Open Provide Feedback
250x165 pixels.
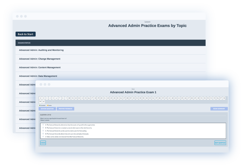coord(65,109)
